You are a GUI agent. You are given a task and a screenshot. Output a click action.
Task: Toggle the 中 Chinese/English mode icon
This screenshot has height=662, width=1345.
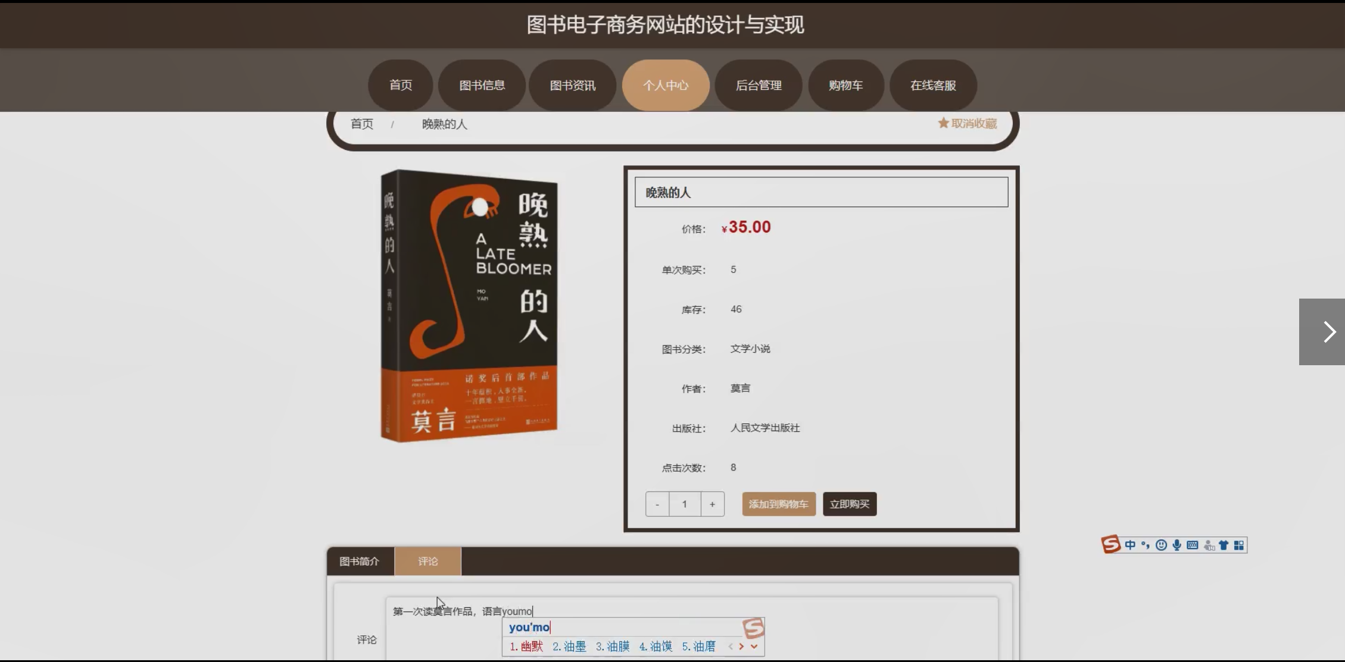click(x=1130, y=545)
